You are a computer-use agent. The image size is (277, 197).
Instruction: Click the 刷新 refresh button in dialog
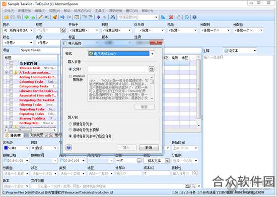coord(145,107)
